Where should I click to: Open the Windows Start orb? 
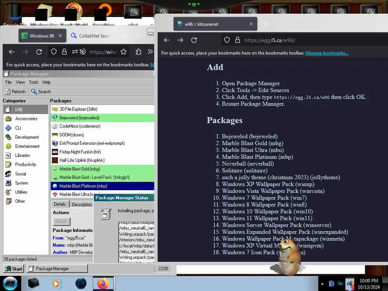click(10, 283)
